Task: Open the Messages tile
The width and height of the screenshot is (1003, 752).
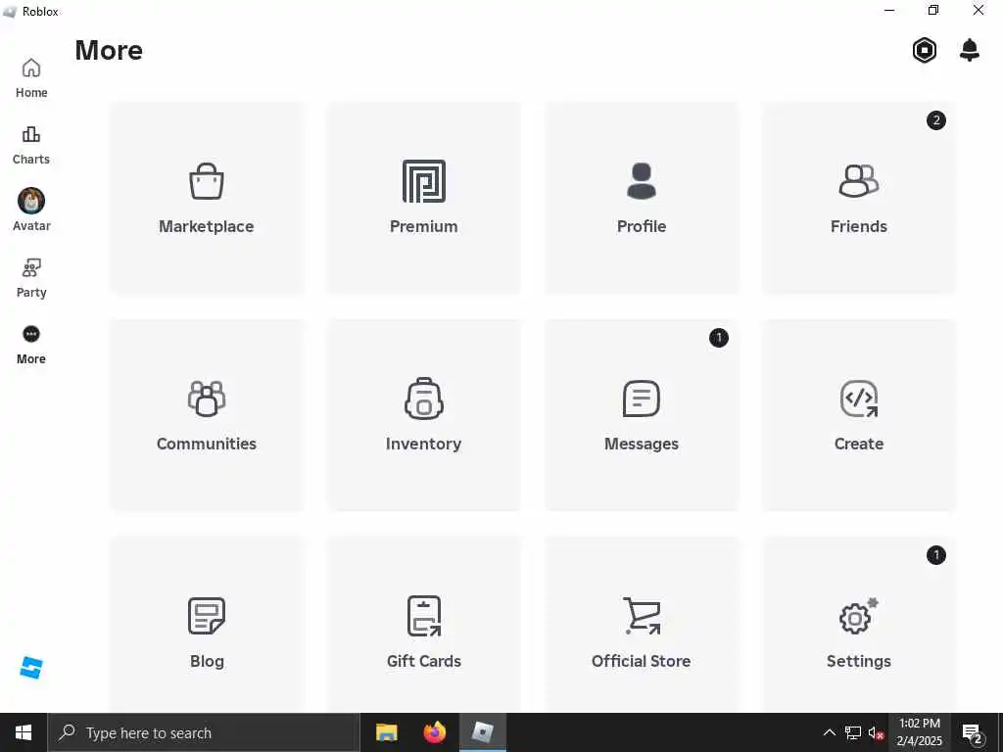Action: [641, 415]
